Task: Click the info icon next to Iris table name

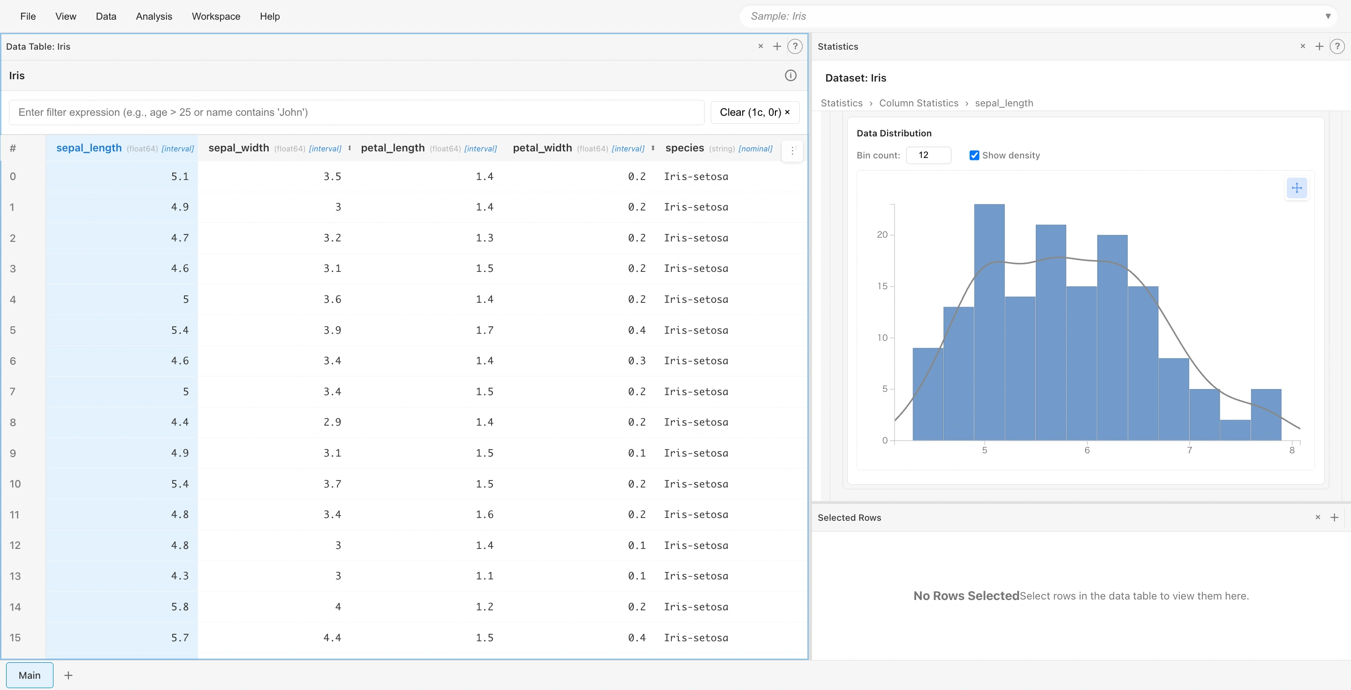Action: (791, 75)
